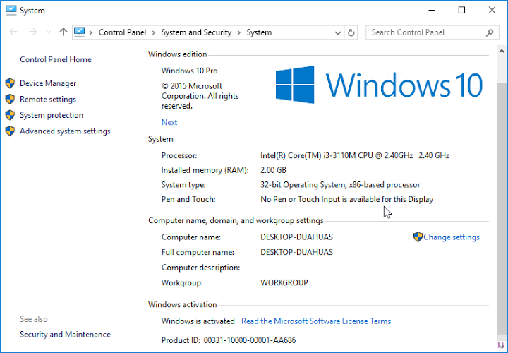Open Device Manager link
The width and height of the screenshot is (508, 353).
(x=48, y=83)
